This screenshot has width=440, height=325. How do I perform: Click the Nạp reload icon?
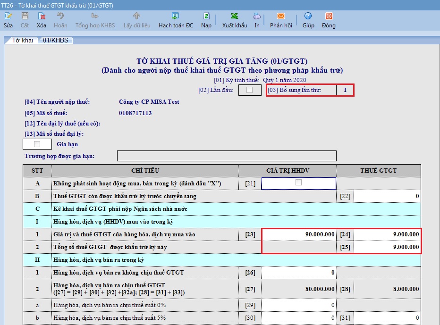click(x=206, y=16)
